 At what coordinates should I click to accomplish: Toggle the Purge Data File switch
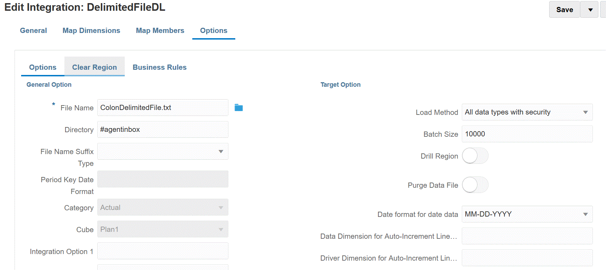coord(475,185)
